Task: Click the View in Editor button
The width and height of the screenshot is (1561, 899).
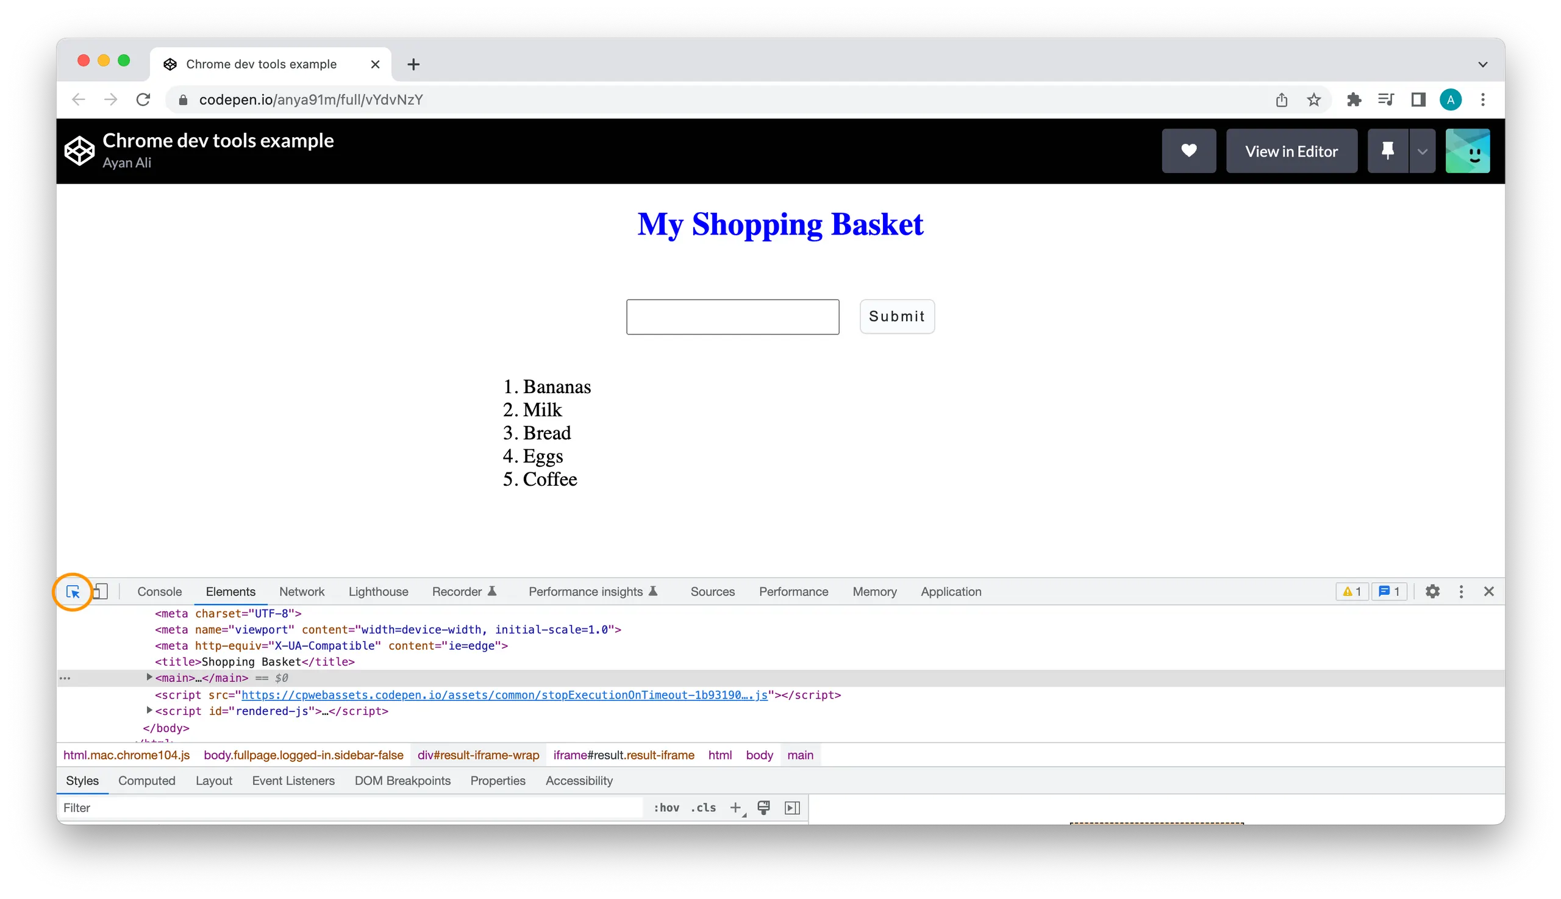Action: pos(1292,151)
